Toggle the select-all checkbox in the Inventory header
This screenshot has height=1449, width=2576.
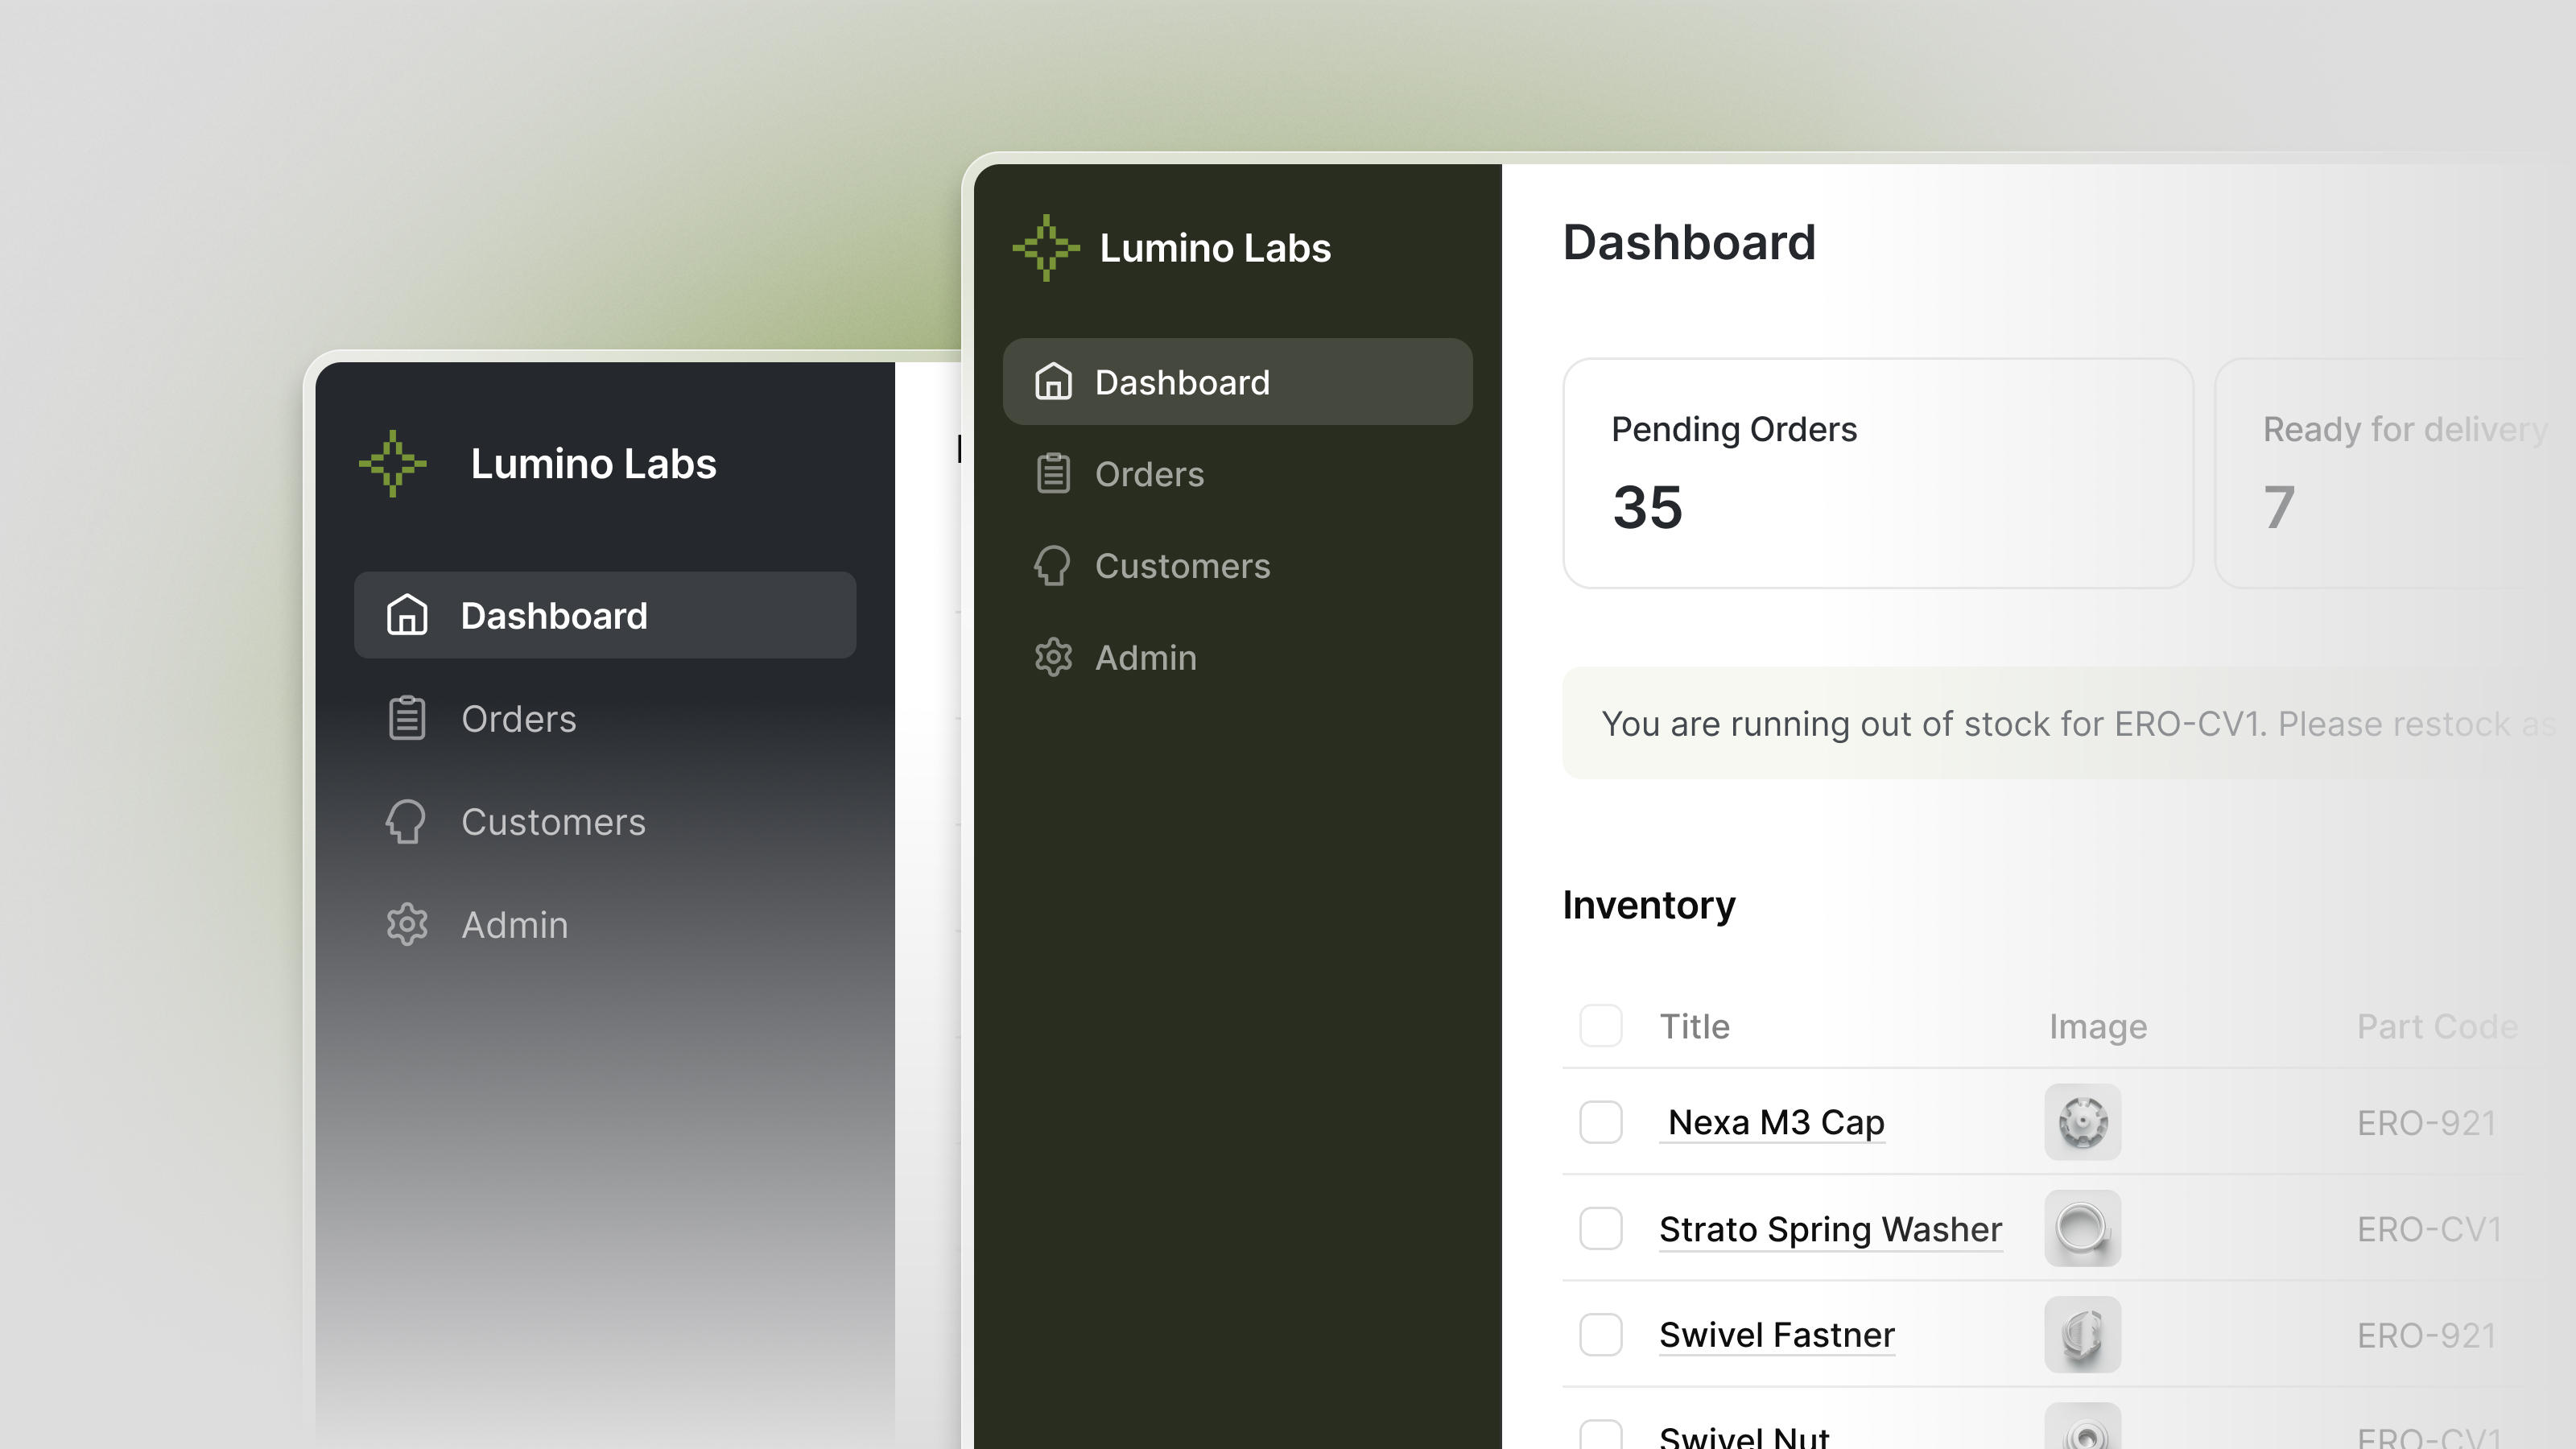pos(1600,1026)
